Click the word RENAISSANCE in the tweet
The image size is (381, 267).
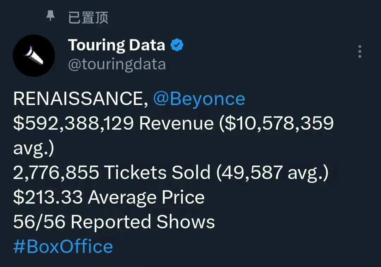coord(78,99)
